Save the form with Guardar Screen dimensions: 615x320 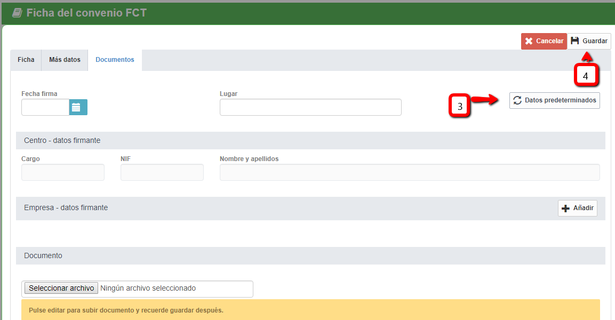pyautogui.click(x=589, y=41)
